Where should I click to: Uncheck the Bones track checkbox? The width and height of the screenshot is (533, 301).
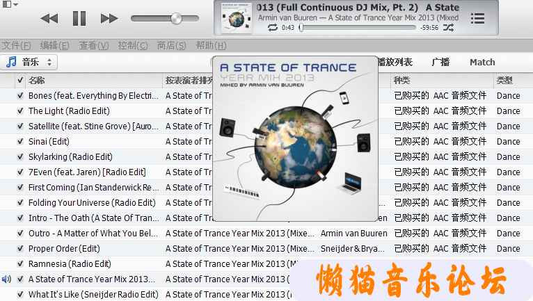(x=20, y=96)
